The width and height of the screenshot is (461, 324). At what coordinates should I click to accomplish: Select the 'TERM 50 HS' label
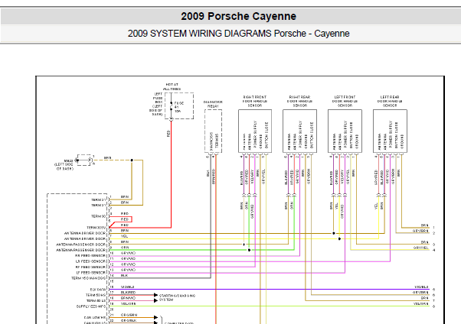[x=96, y=295]
